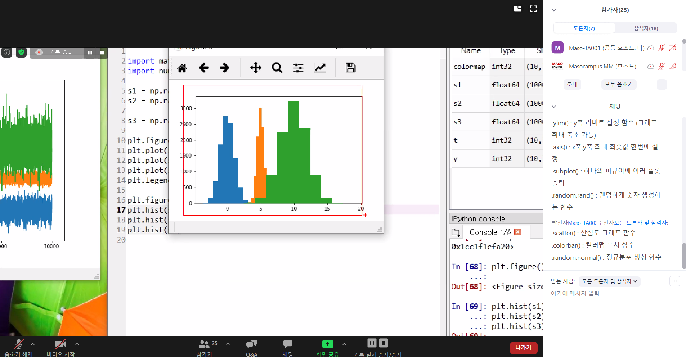The height and width of the screenshot is (357, 686).
Task: Pause the recording in the top-left bar
Action: (90, 53)
